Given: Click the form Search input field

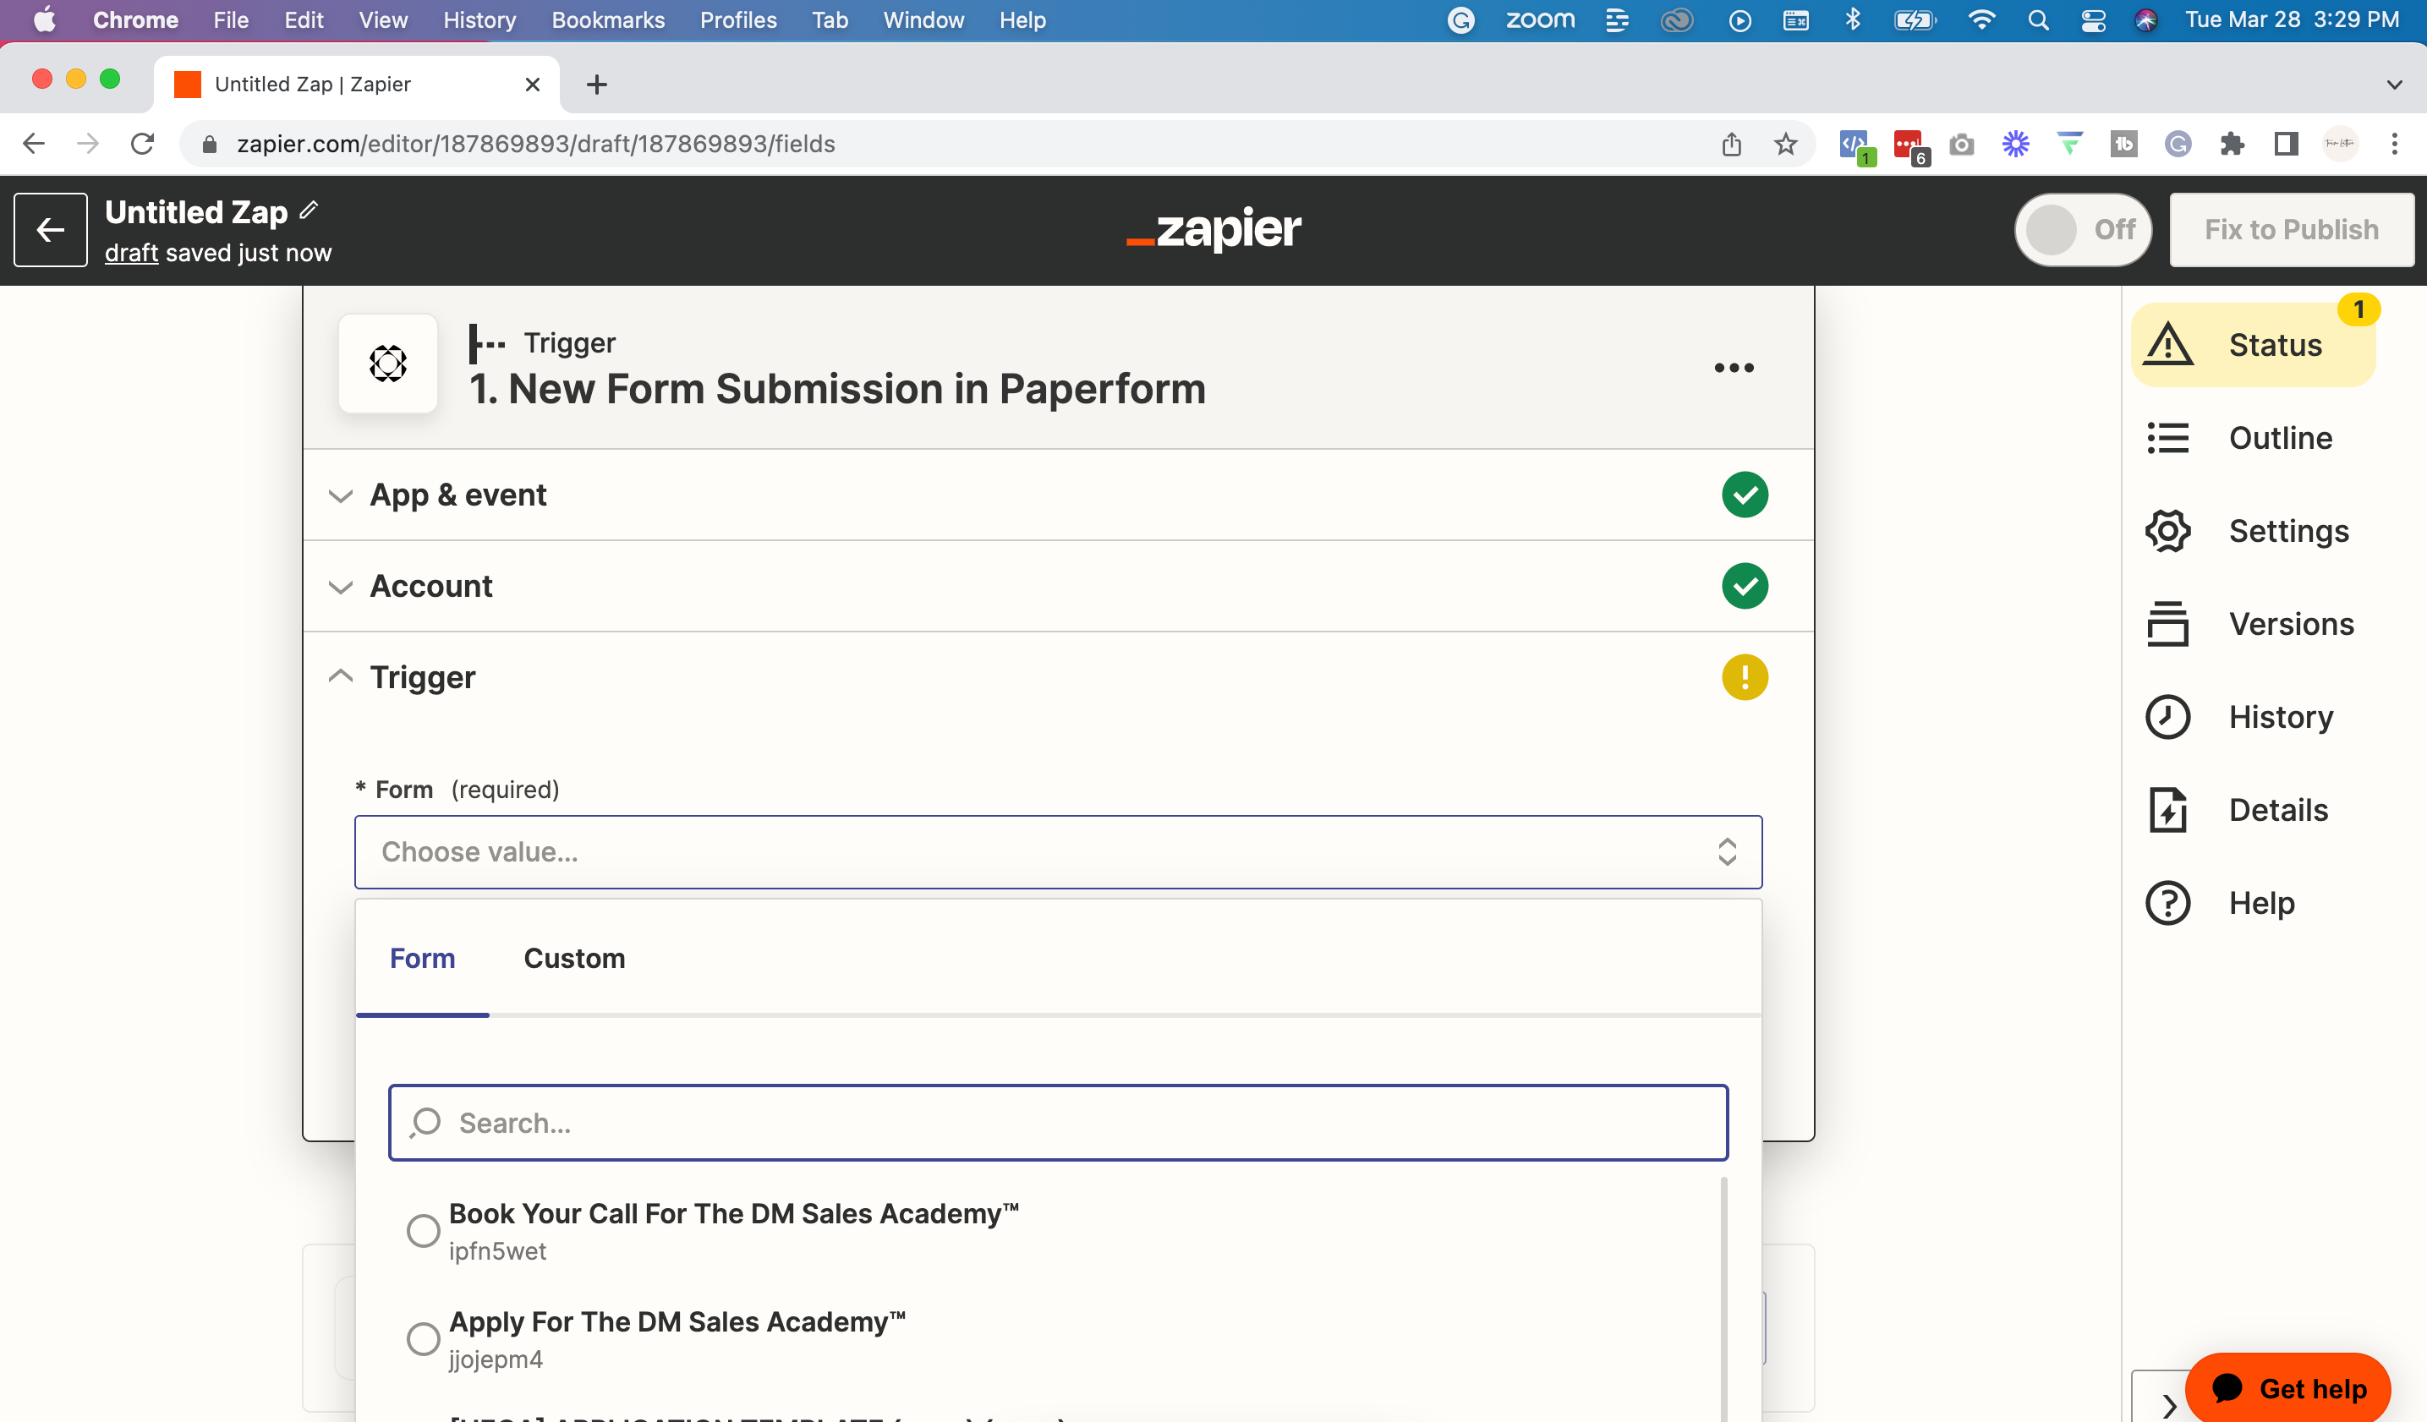Looking at the screenshot, I should (1057, 1123).
